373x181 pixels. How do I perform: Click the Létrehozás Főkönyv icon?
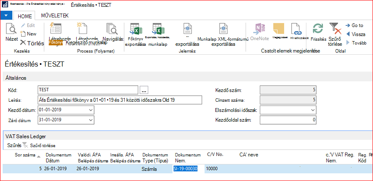[x=56, y=29]
